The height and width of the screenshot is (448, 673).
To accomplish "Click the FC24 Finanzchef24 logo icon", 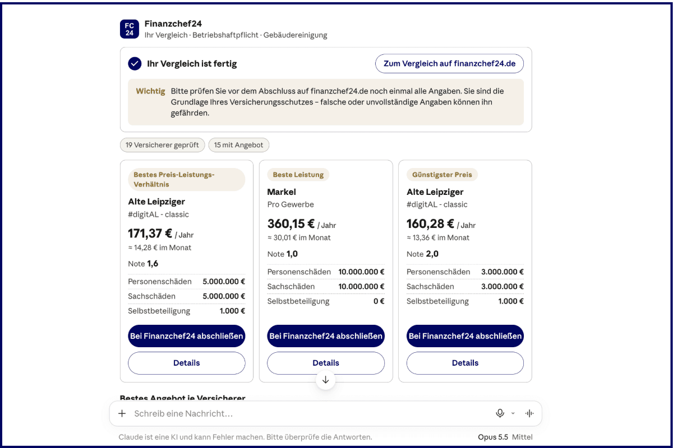I will pos(130,29).
